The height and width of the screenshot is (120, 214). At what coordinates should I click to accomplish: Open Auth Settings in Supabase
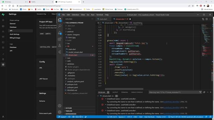click(14, 34)
